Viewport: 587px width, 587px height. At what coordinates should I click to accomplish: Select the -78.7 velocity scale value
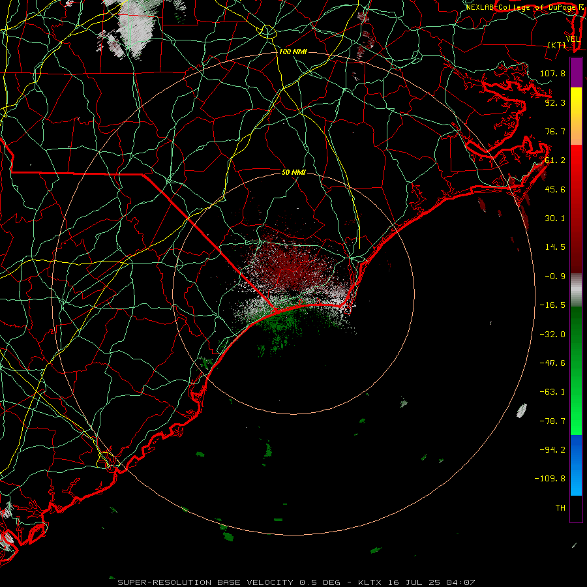[552, 421]
